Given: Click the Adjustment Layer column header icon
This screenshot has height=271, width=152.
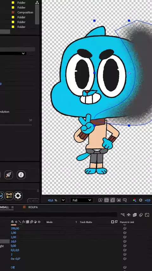Looking at the screenshot, I should pyautogui.click(x=35, y=222).
